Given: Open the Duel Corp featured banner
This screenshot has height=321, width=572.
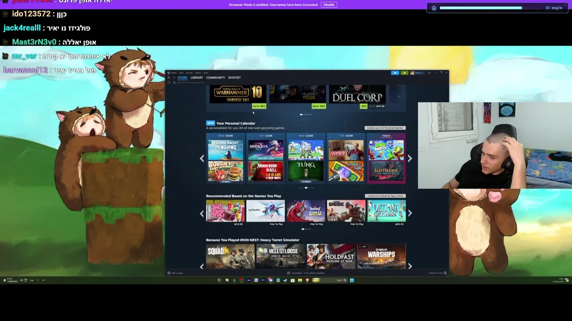Looking at the screenshot, I should [357, 94].
